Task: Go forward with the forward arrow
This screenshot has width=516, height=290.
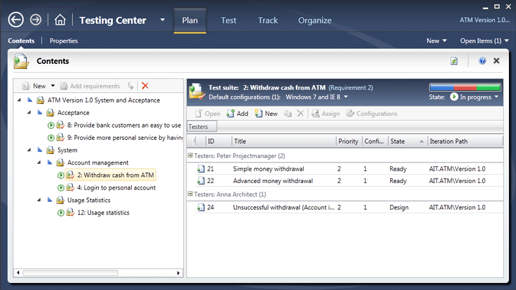Action: 35,20
